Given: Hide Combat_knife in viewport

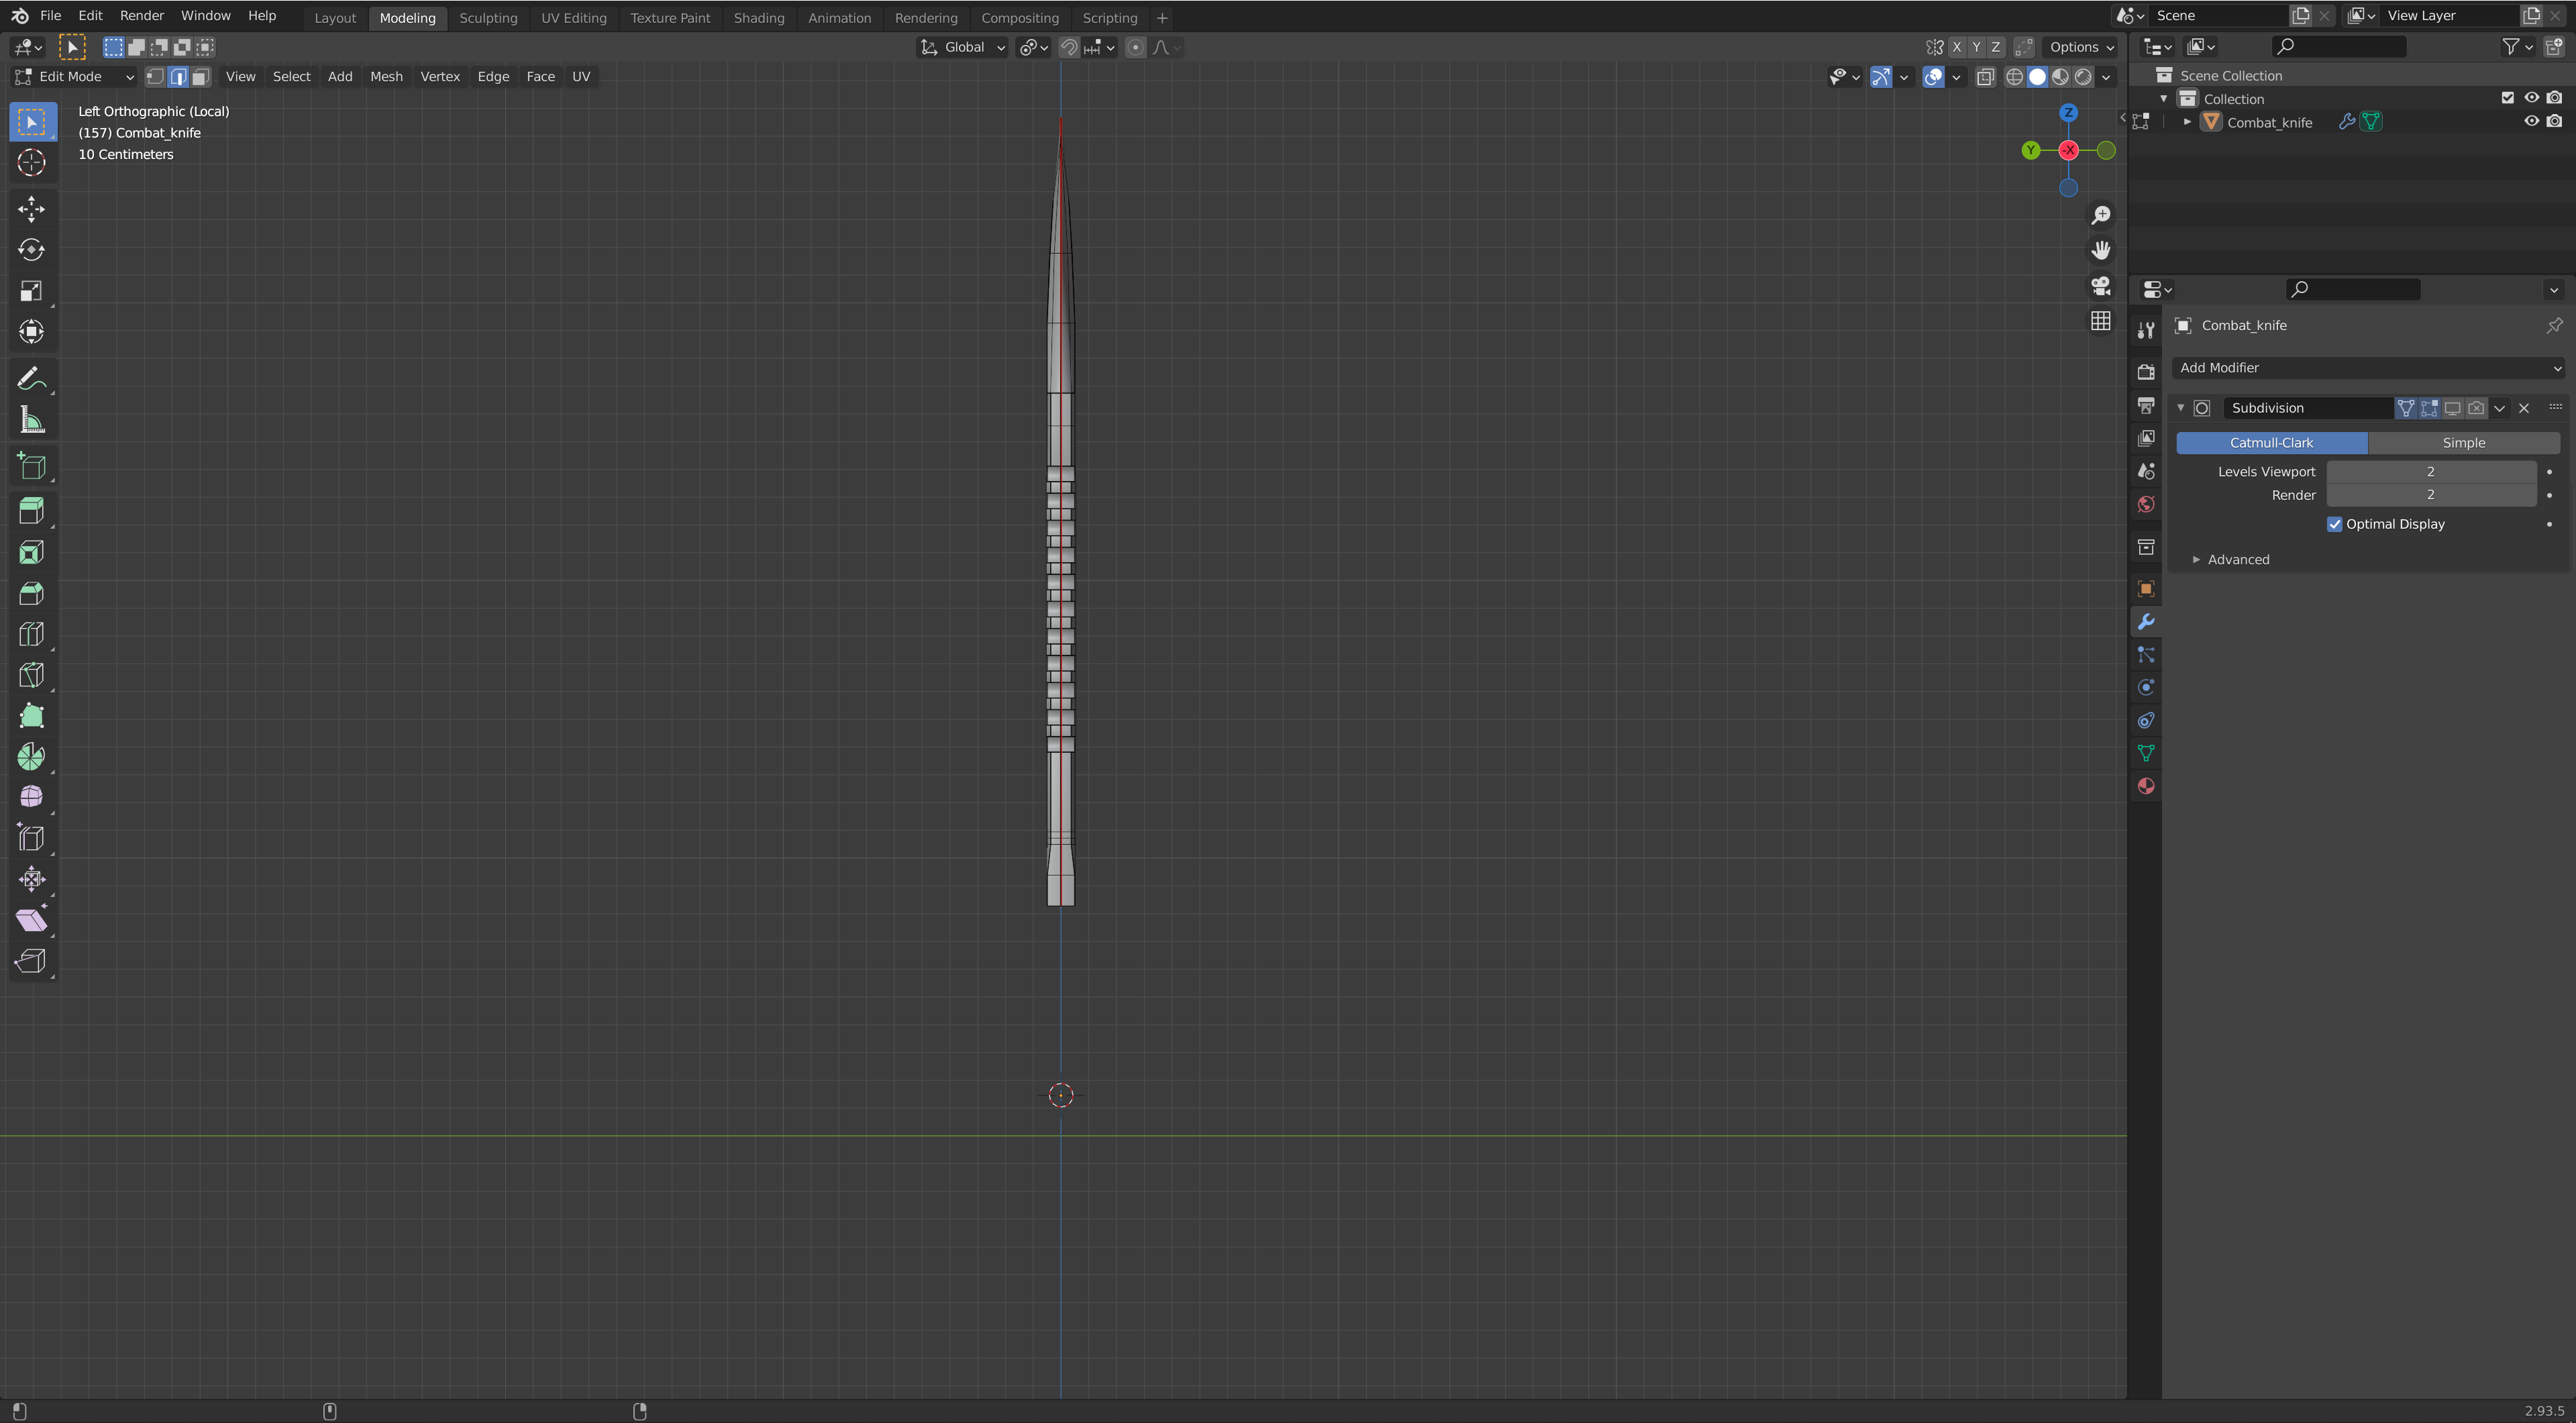Looking at the screenshot, I should pos(2532,122).
